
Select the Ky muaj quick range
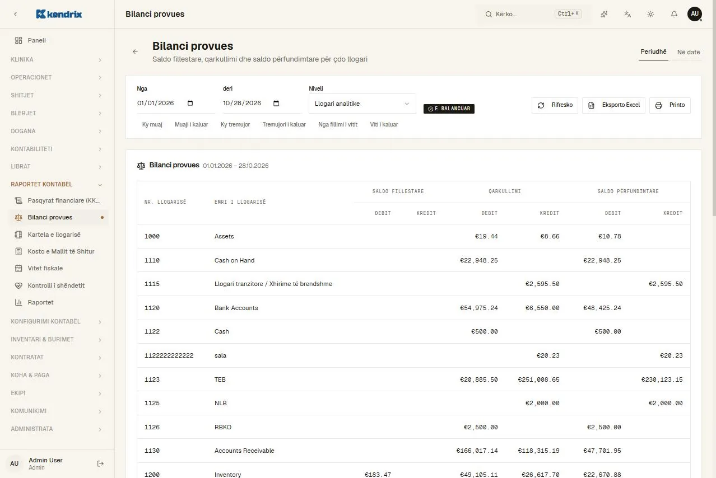152,124
